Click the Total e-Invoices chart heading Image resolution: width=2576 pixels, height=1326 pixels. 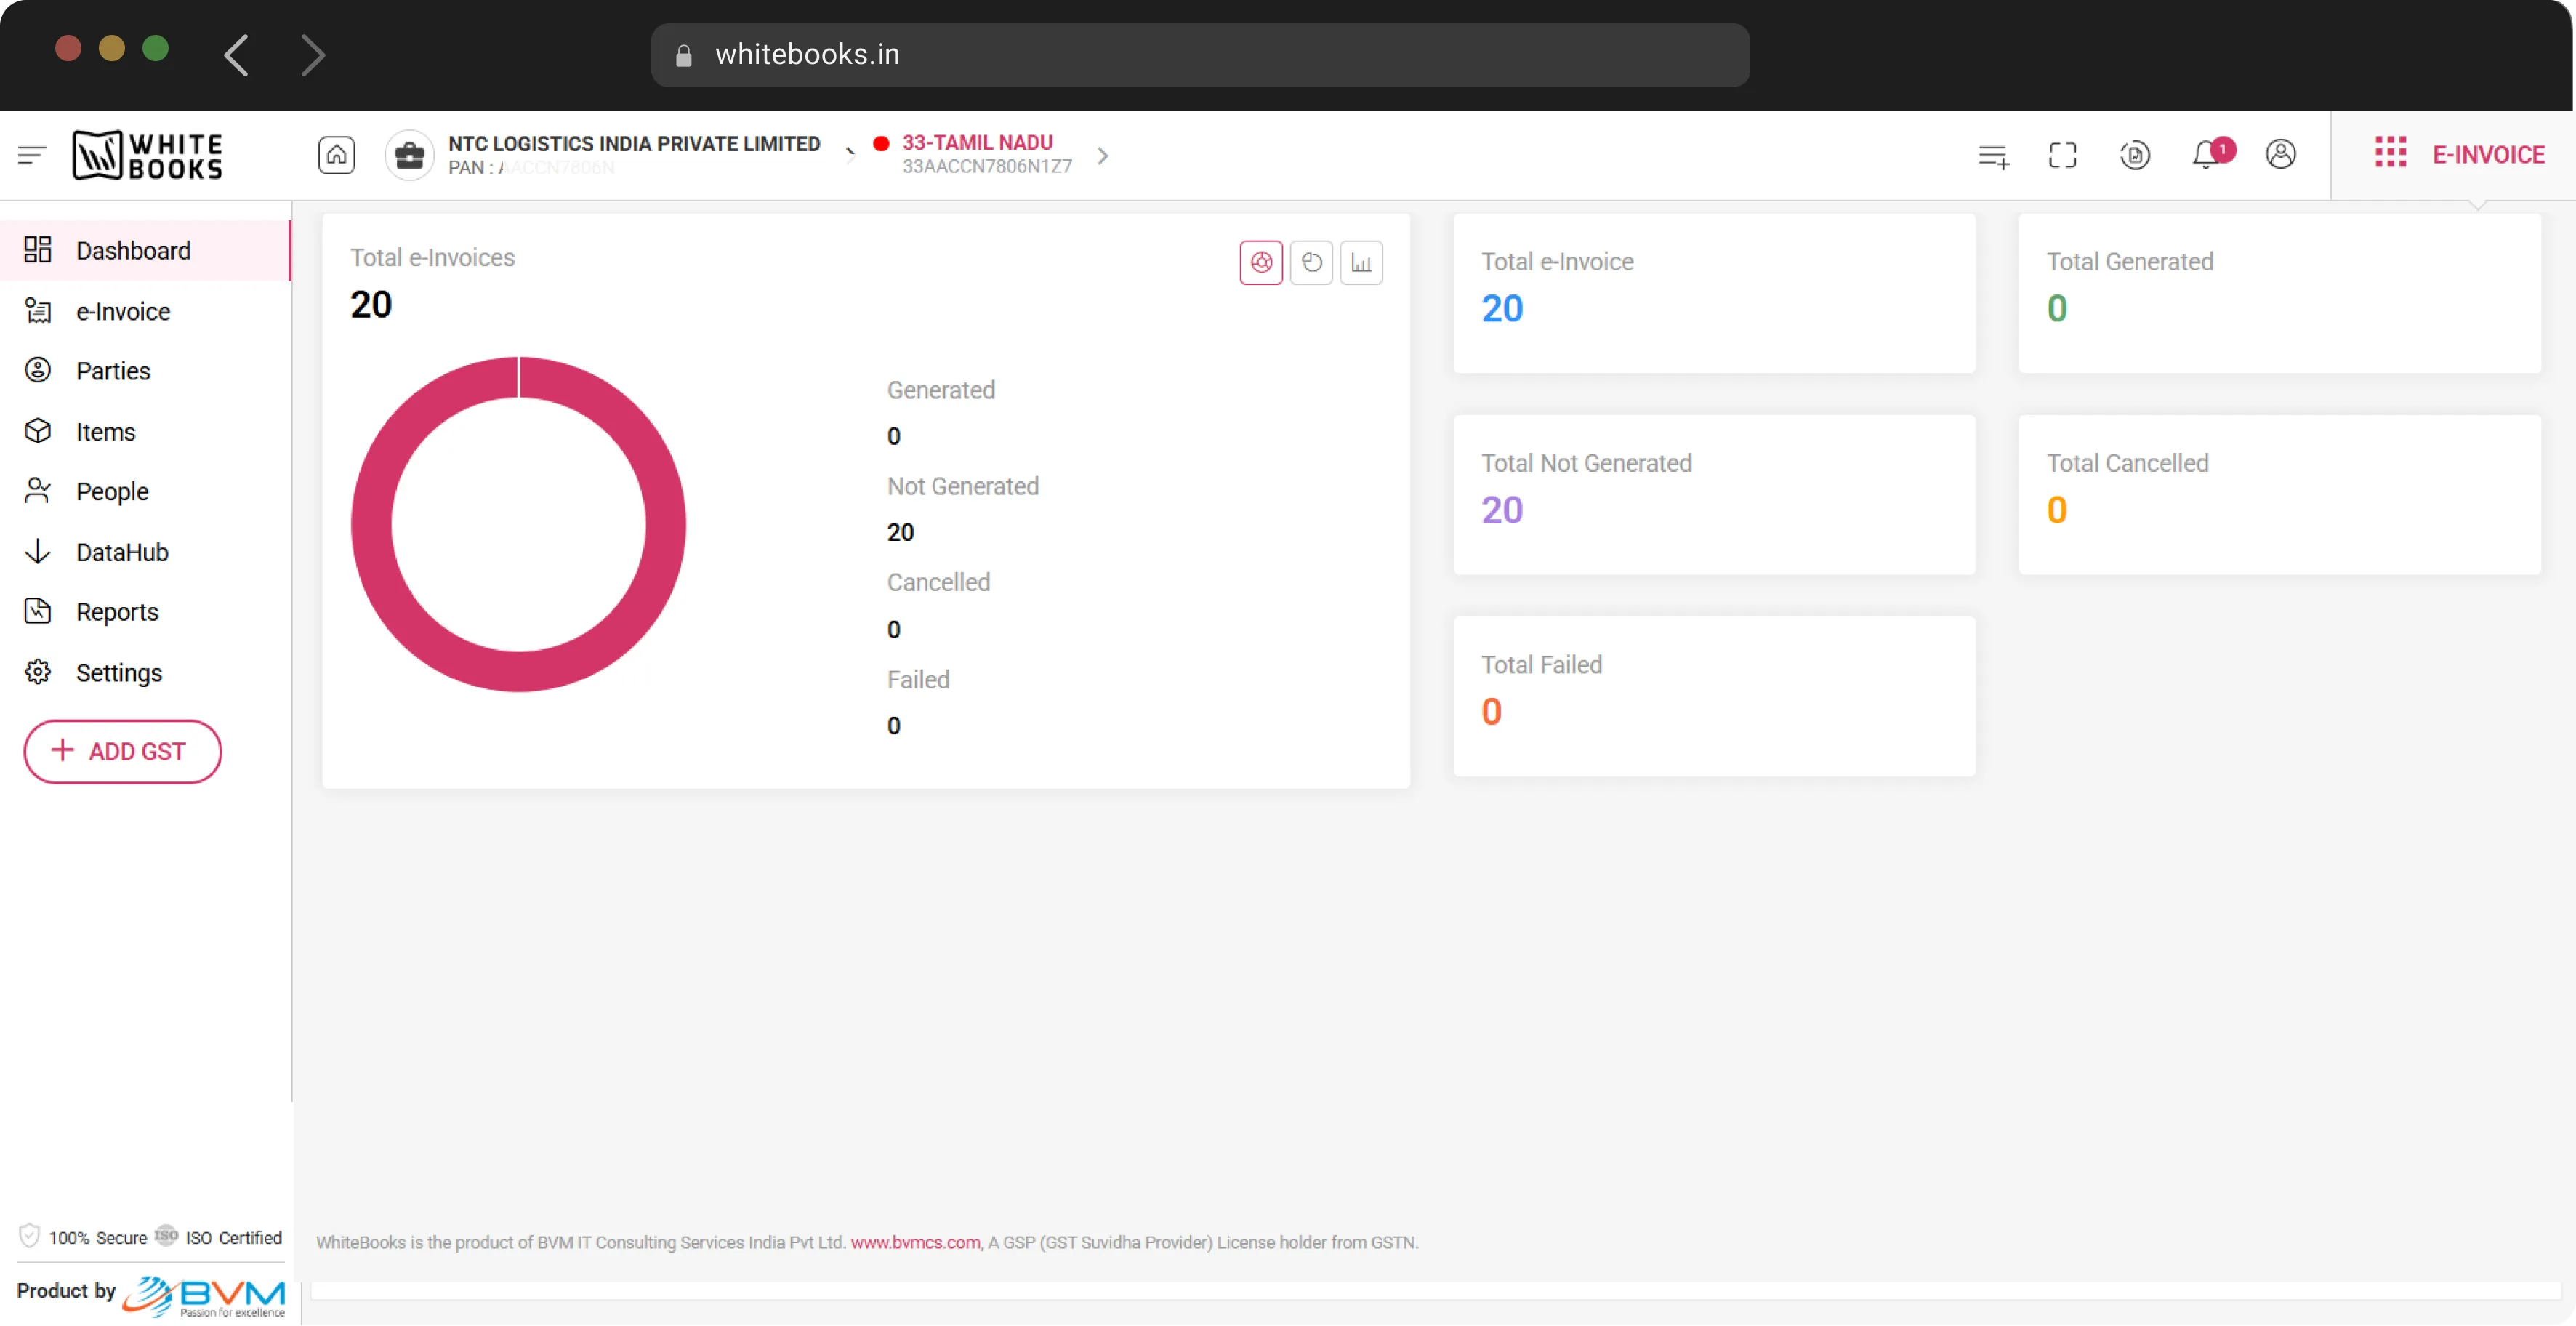432,258
